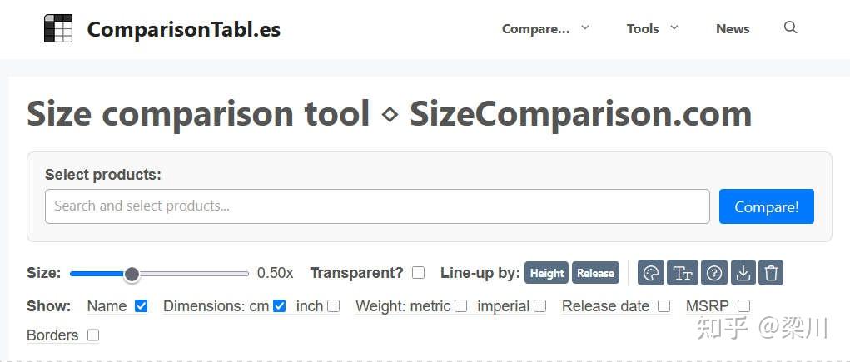Click the ComparisonTabl.es table logo icon
Viewport: 850px width, 362px height.
[58, 29]
